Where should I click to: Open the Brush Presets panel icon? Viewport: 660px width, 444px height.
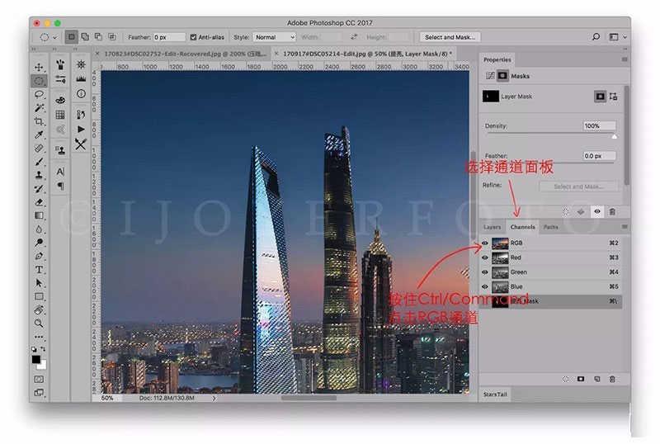(x=60, y=64)
